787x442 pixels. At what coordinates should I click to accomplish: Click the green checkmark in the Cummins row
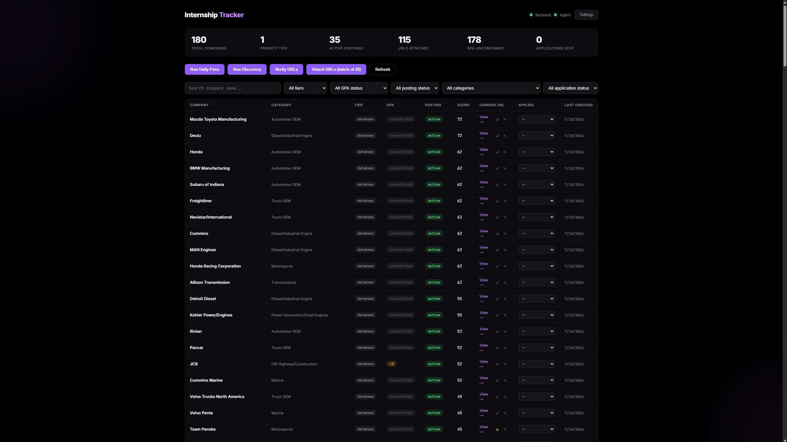(x=497, y=234)
